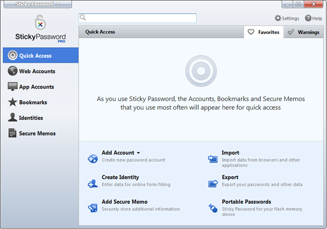Screen dimensions: 327x229
Task: Switch to the Favorites tab
Action: 264,32
